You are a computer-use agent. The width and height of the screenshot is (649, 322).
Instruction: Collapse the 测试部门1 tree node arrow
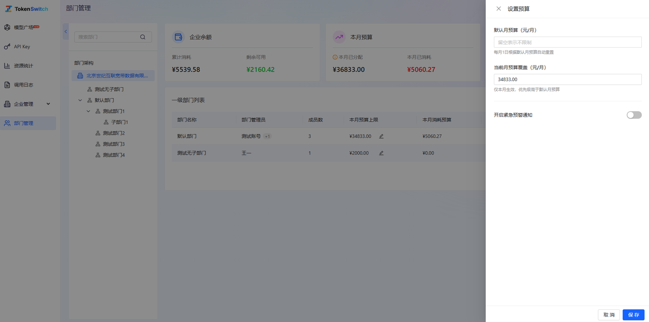point(88,111)
